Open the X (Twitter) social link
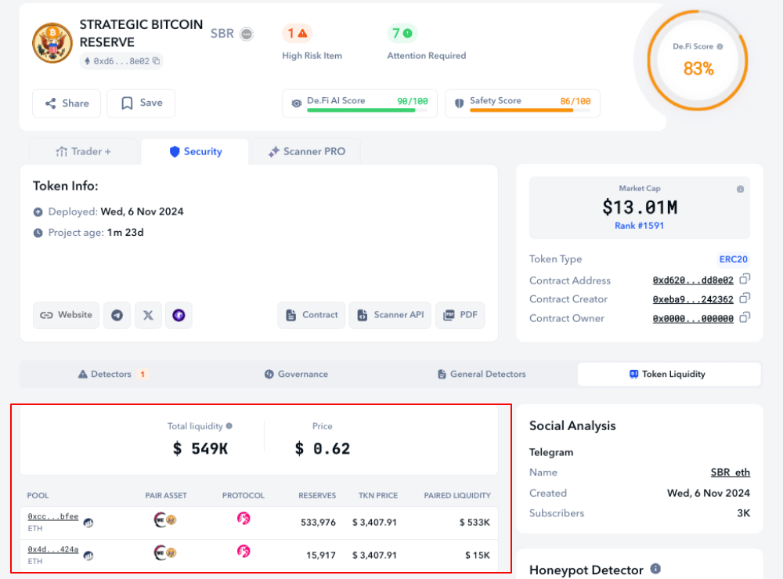Viewport: 783px width, 579px height. point(148,315)
